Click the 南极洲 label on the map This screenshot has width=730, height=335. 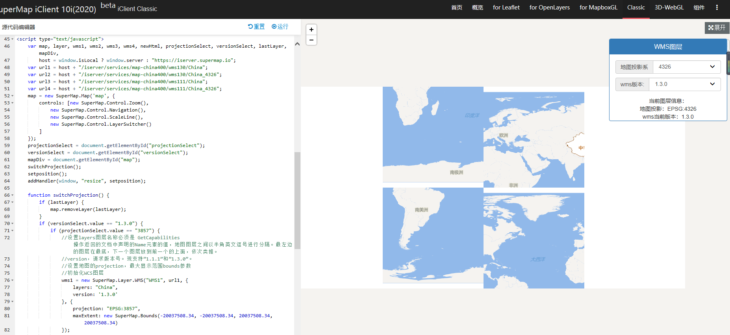pyautogui.click(x=456, y=172)
